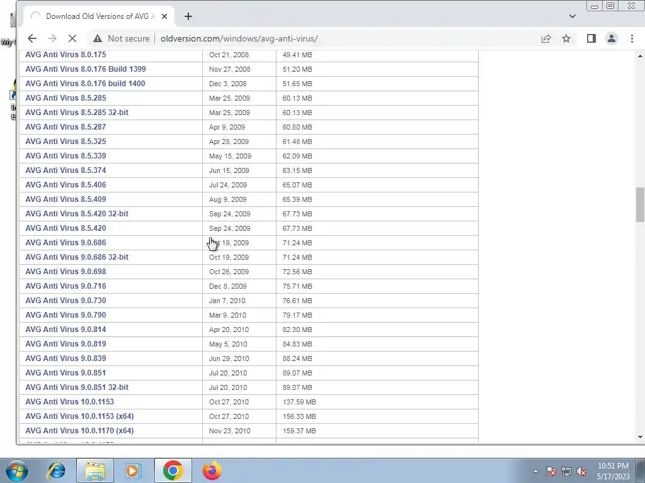Select AVG Anti Virus 8.5.339 link

66,156
